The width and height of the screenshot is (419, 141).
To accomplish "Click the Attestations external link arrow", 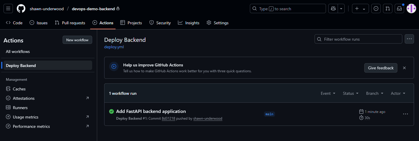I will [87, 98].
